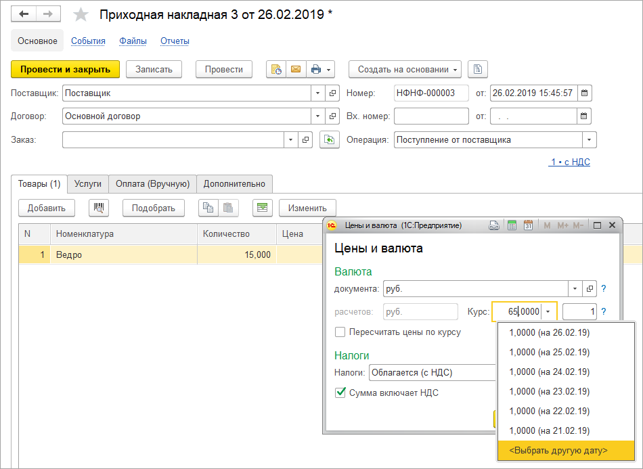This screenshot has height=469, width=643.
Task: Click M memory button in dialog titlebar
Action: [547, 225]
